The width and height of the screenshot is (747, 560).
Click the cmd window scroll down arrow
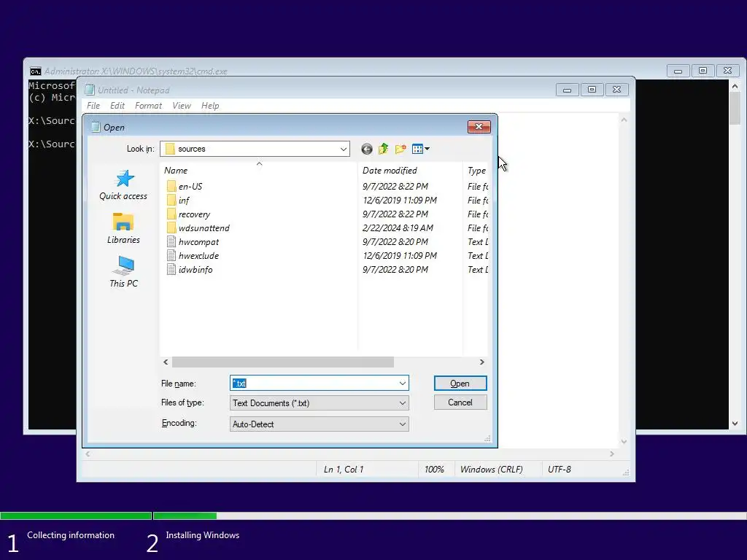735,424
